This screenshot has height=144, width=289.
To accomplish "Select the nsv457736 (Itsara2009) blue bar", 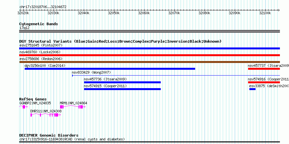I will (x=122, y=82).
